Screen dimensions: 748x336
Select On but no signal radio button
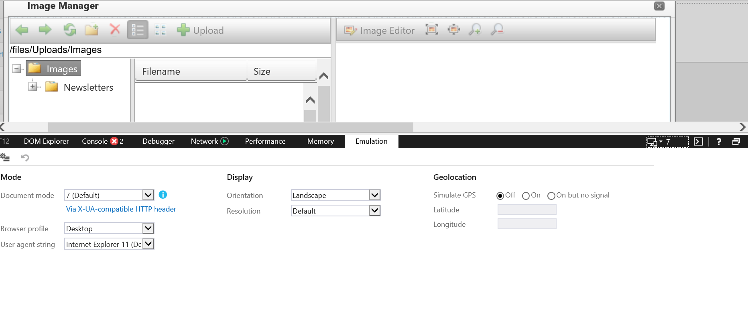coord(551,196)
